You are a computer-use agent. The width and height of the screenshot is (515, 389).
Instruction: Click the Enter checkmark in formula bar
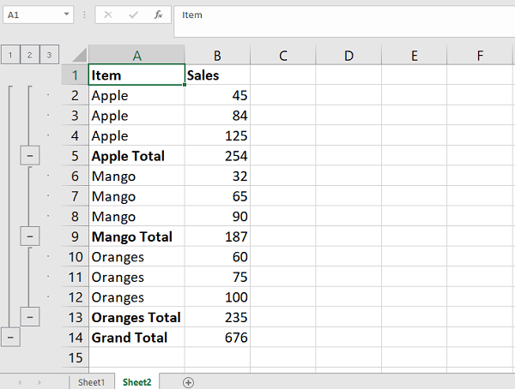point(133,15)
